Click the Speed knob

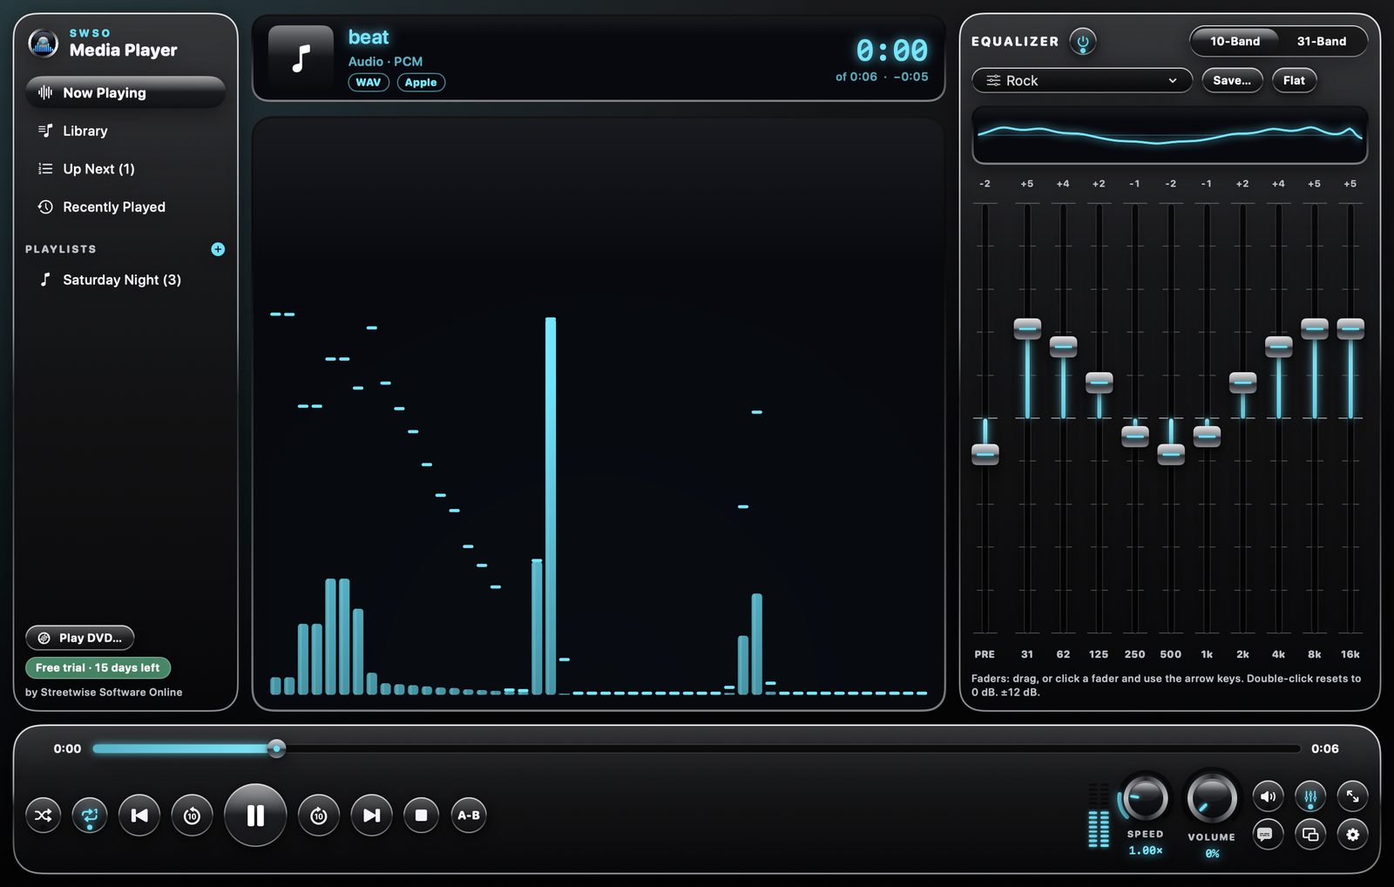[1145, 797]
